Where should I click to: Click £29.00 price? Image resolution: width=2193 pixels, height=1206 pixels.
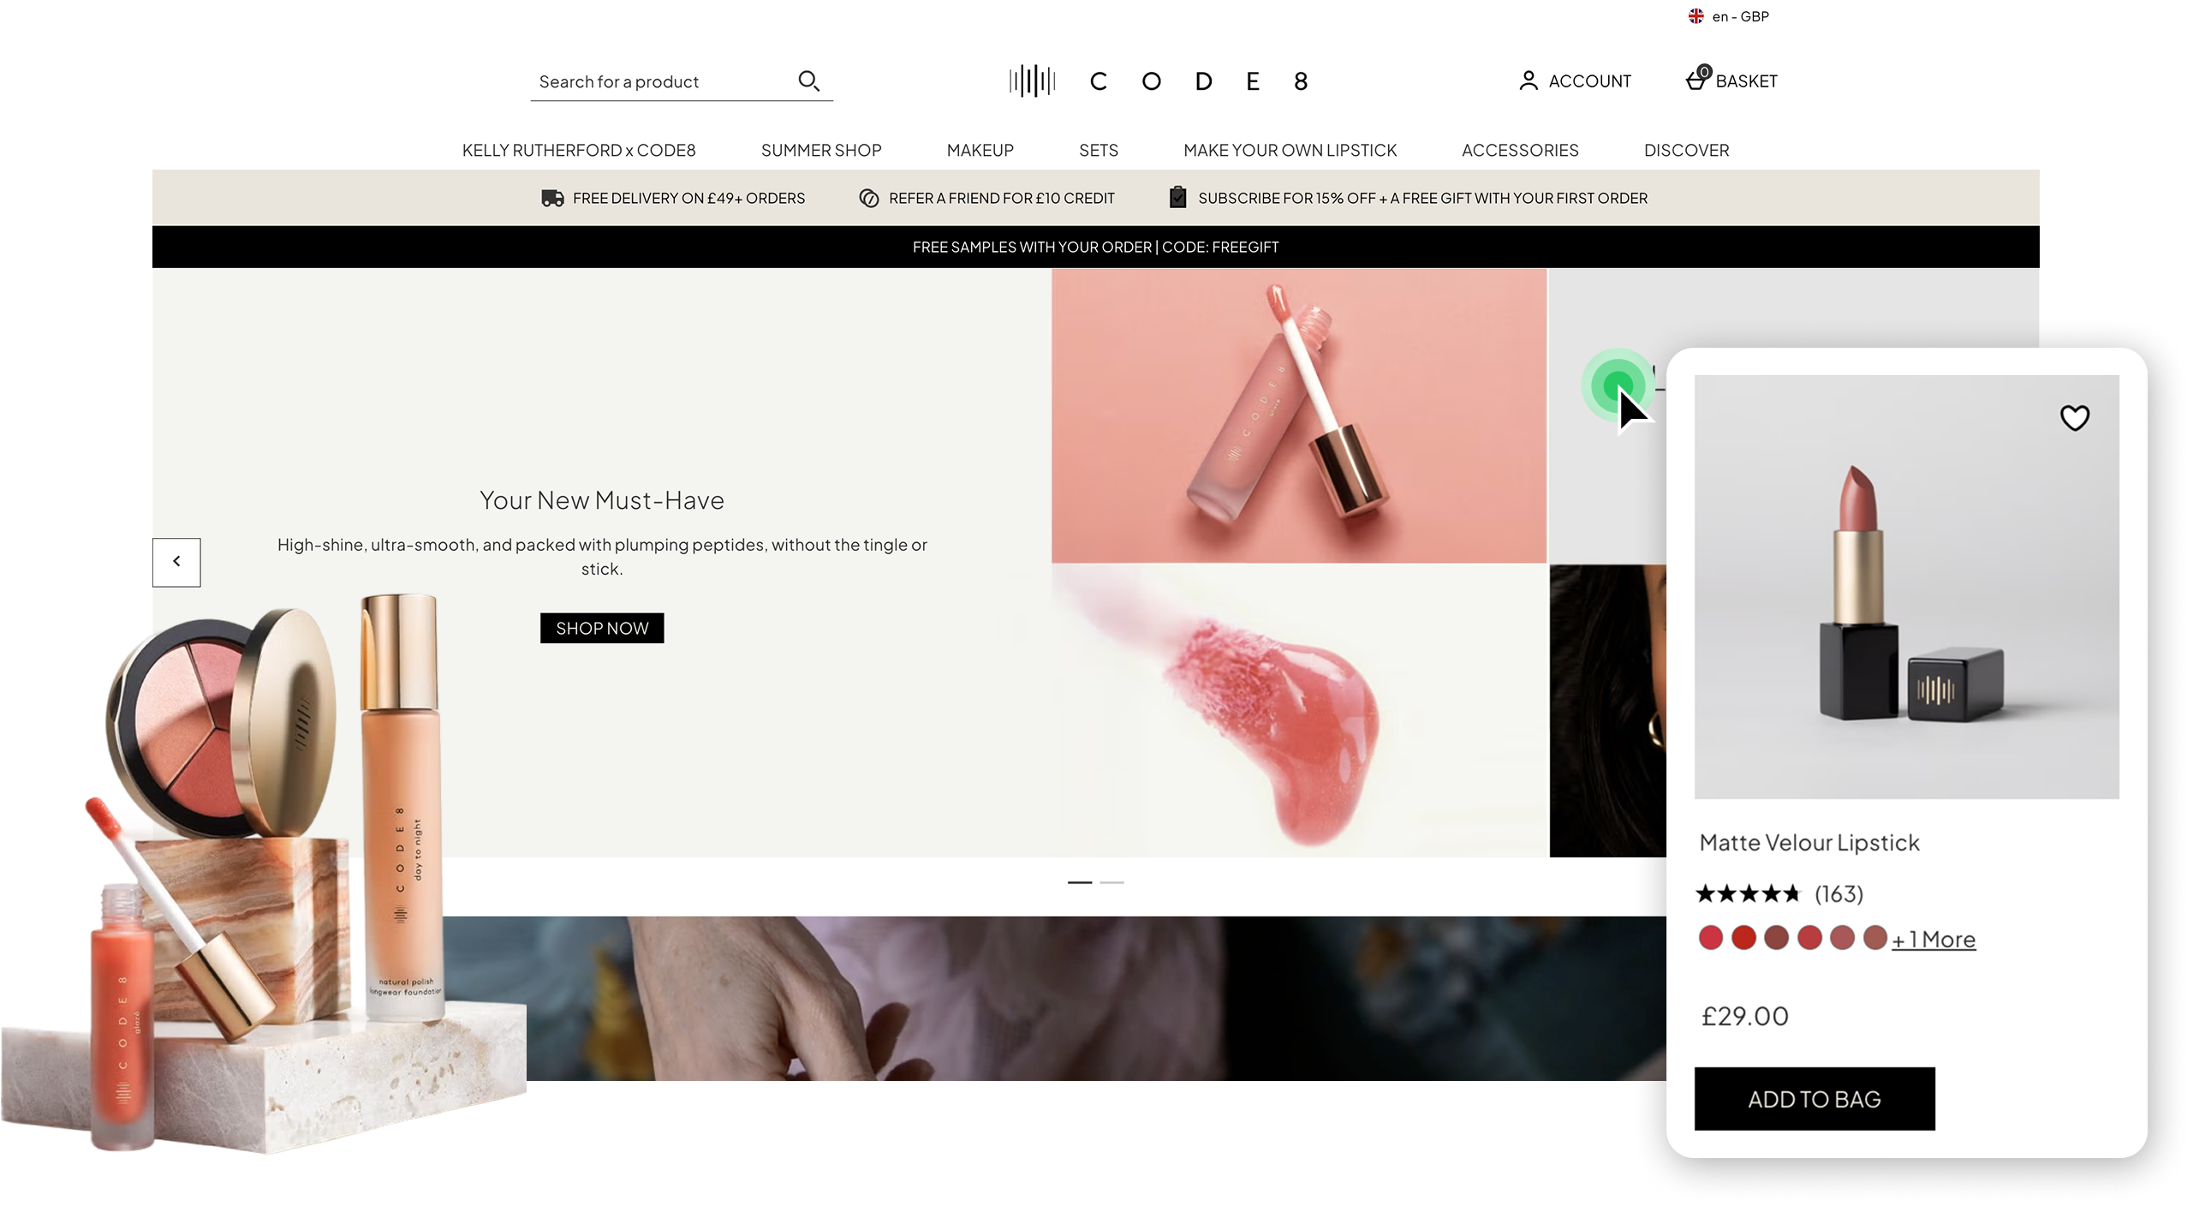click(1744, 1017)
